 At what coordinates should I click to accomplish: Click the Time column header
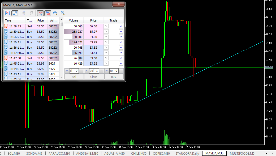(15, 20)
